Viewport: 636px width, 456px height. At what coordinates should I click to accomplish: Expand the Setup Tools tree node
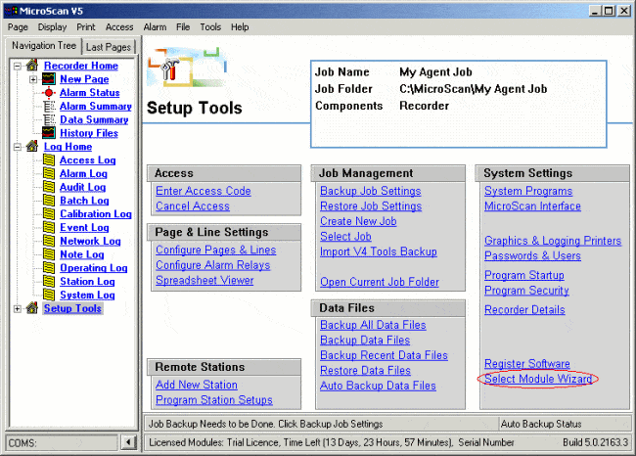(x=17, y=309)
